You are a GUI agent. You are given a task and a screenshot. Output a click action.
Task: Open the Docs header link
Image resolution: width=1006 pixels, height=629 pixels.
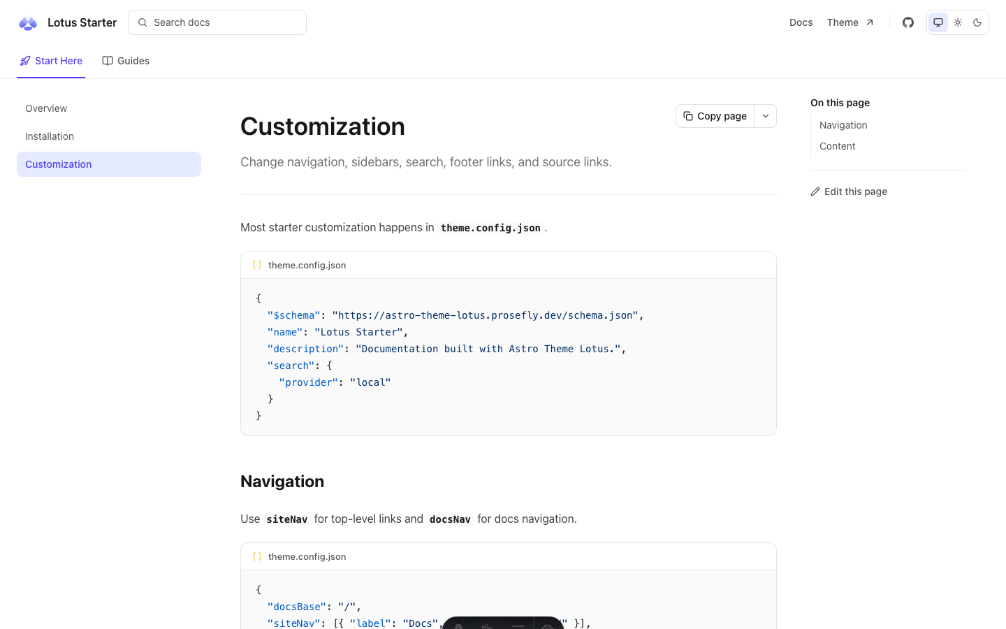801,22
